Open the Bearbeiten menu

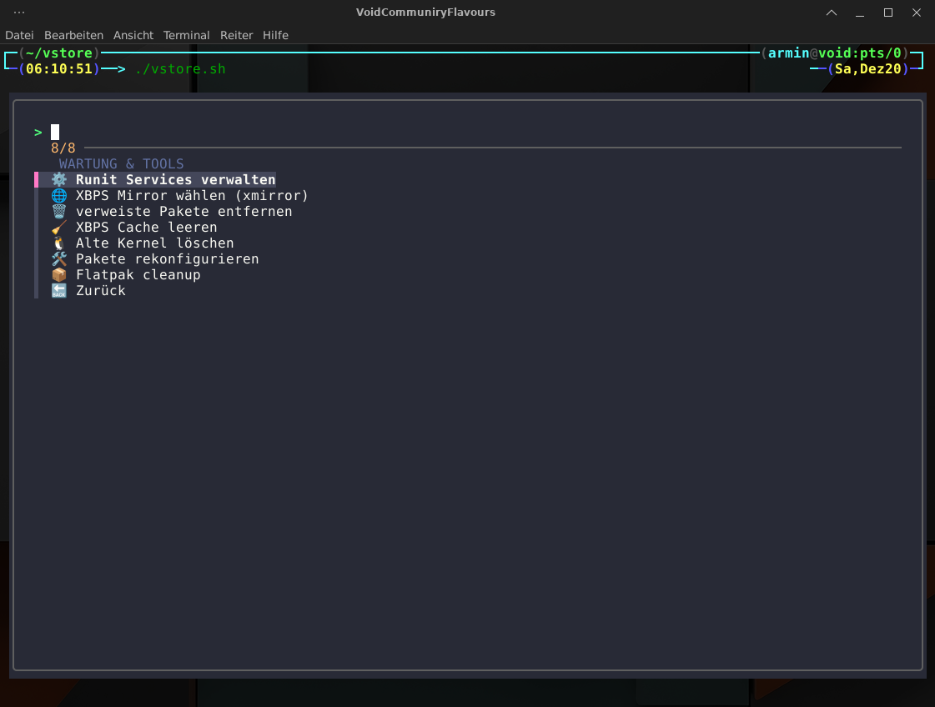73,35
